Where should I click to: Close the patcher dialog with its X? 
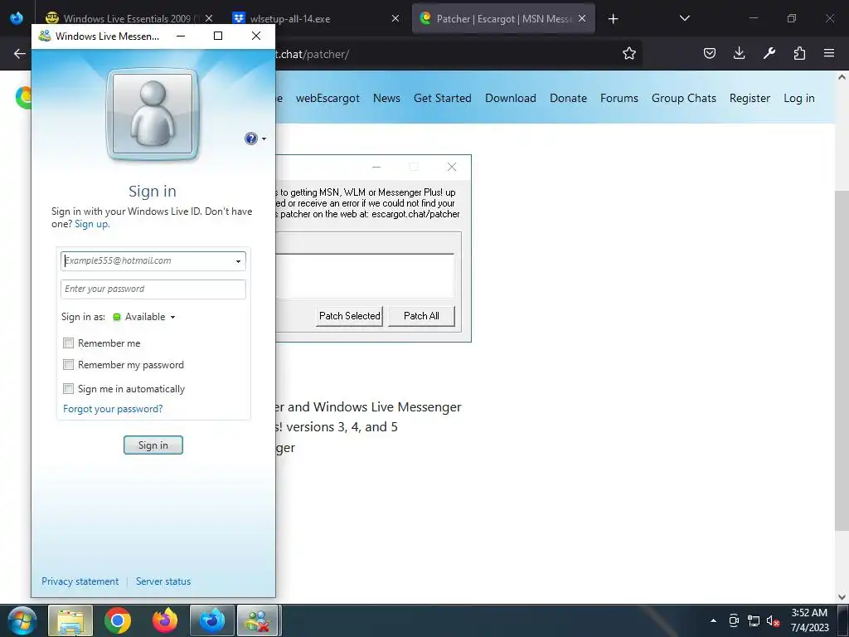(x=452, y=167)
